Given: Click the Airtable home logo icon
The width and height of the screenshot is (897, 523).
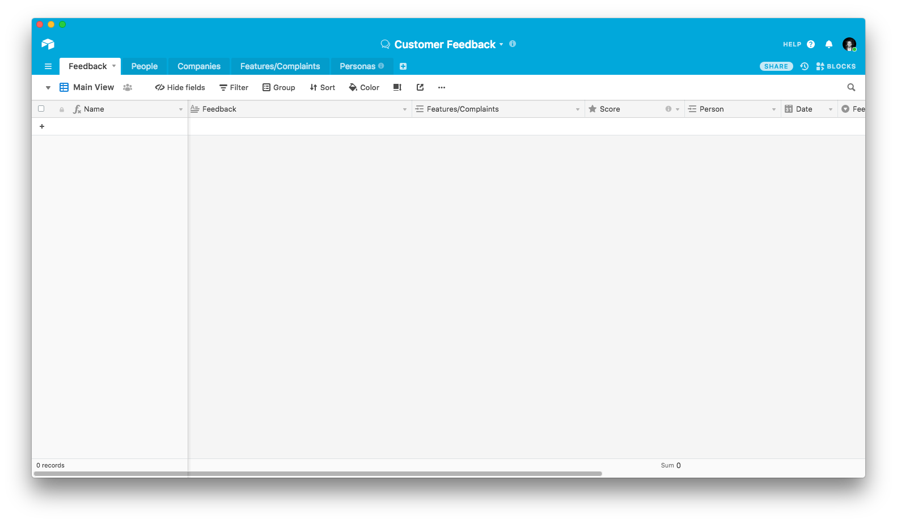Looking at the screenshot, I should coord(48,44).
